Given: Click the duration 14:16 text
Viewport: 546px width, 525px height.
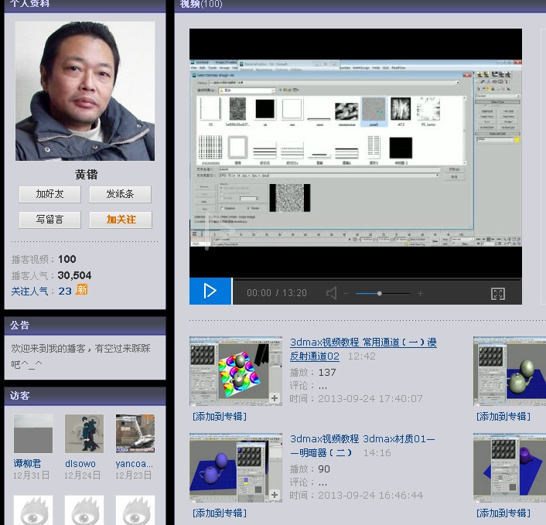Looking at the screenshot, I should [377, 452].
